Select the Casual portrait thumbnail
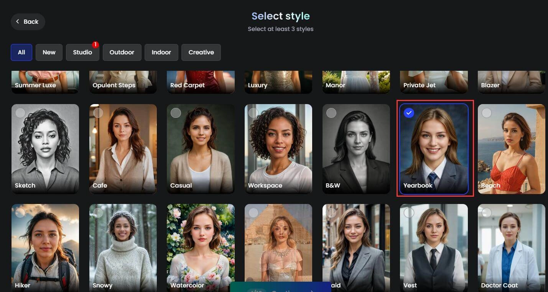This screenshot has width=548, height=292. point(201,149)
